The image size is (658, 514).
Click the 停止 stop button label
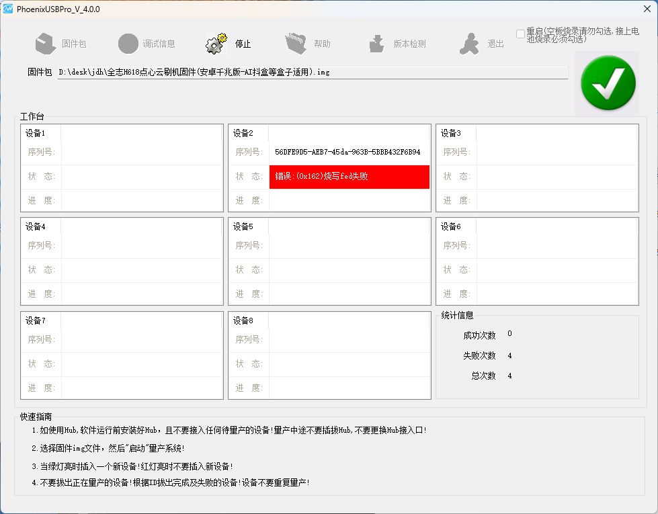point(243,44)
